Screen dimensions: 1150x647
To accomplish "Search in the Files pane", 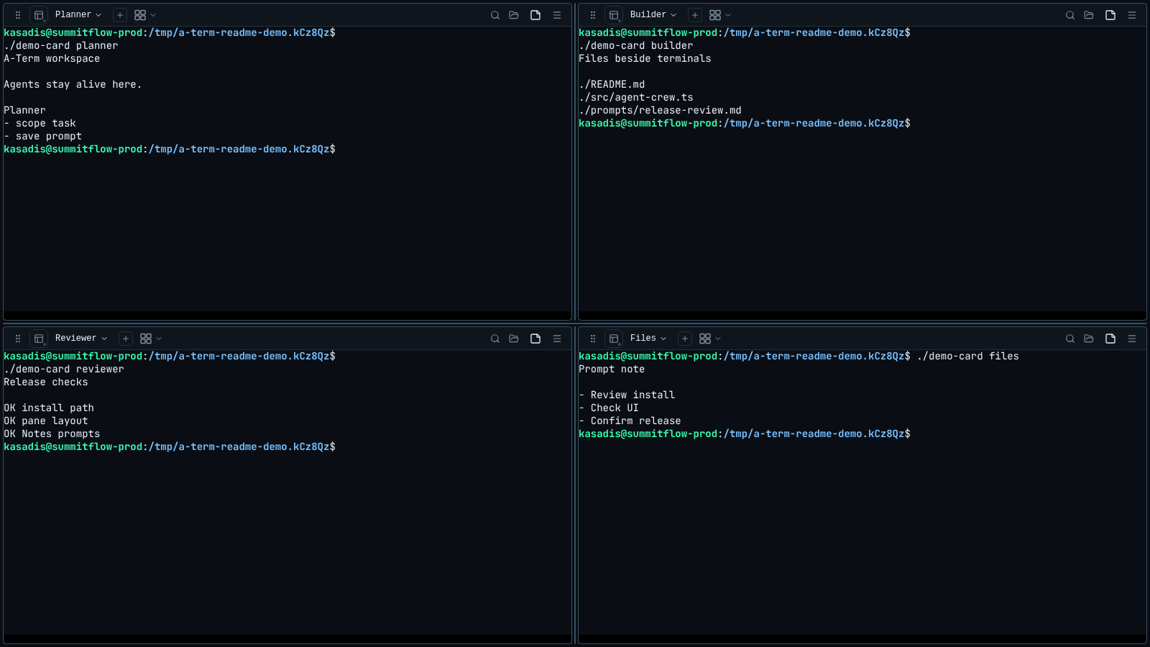I will click(1070, 339).
